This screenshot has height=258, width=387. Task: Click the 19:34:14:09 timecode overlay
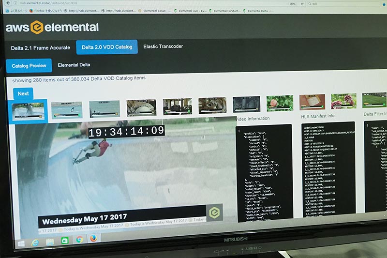[126, 132]
